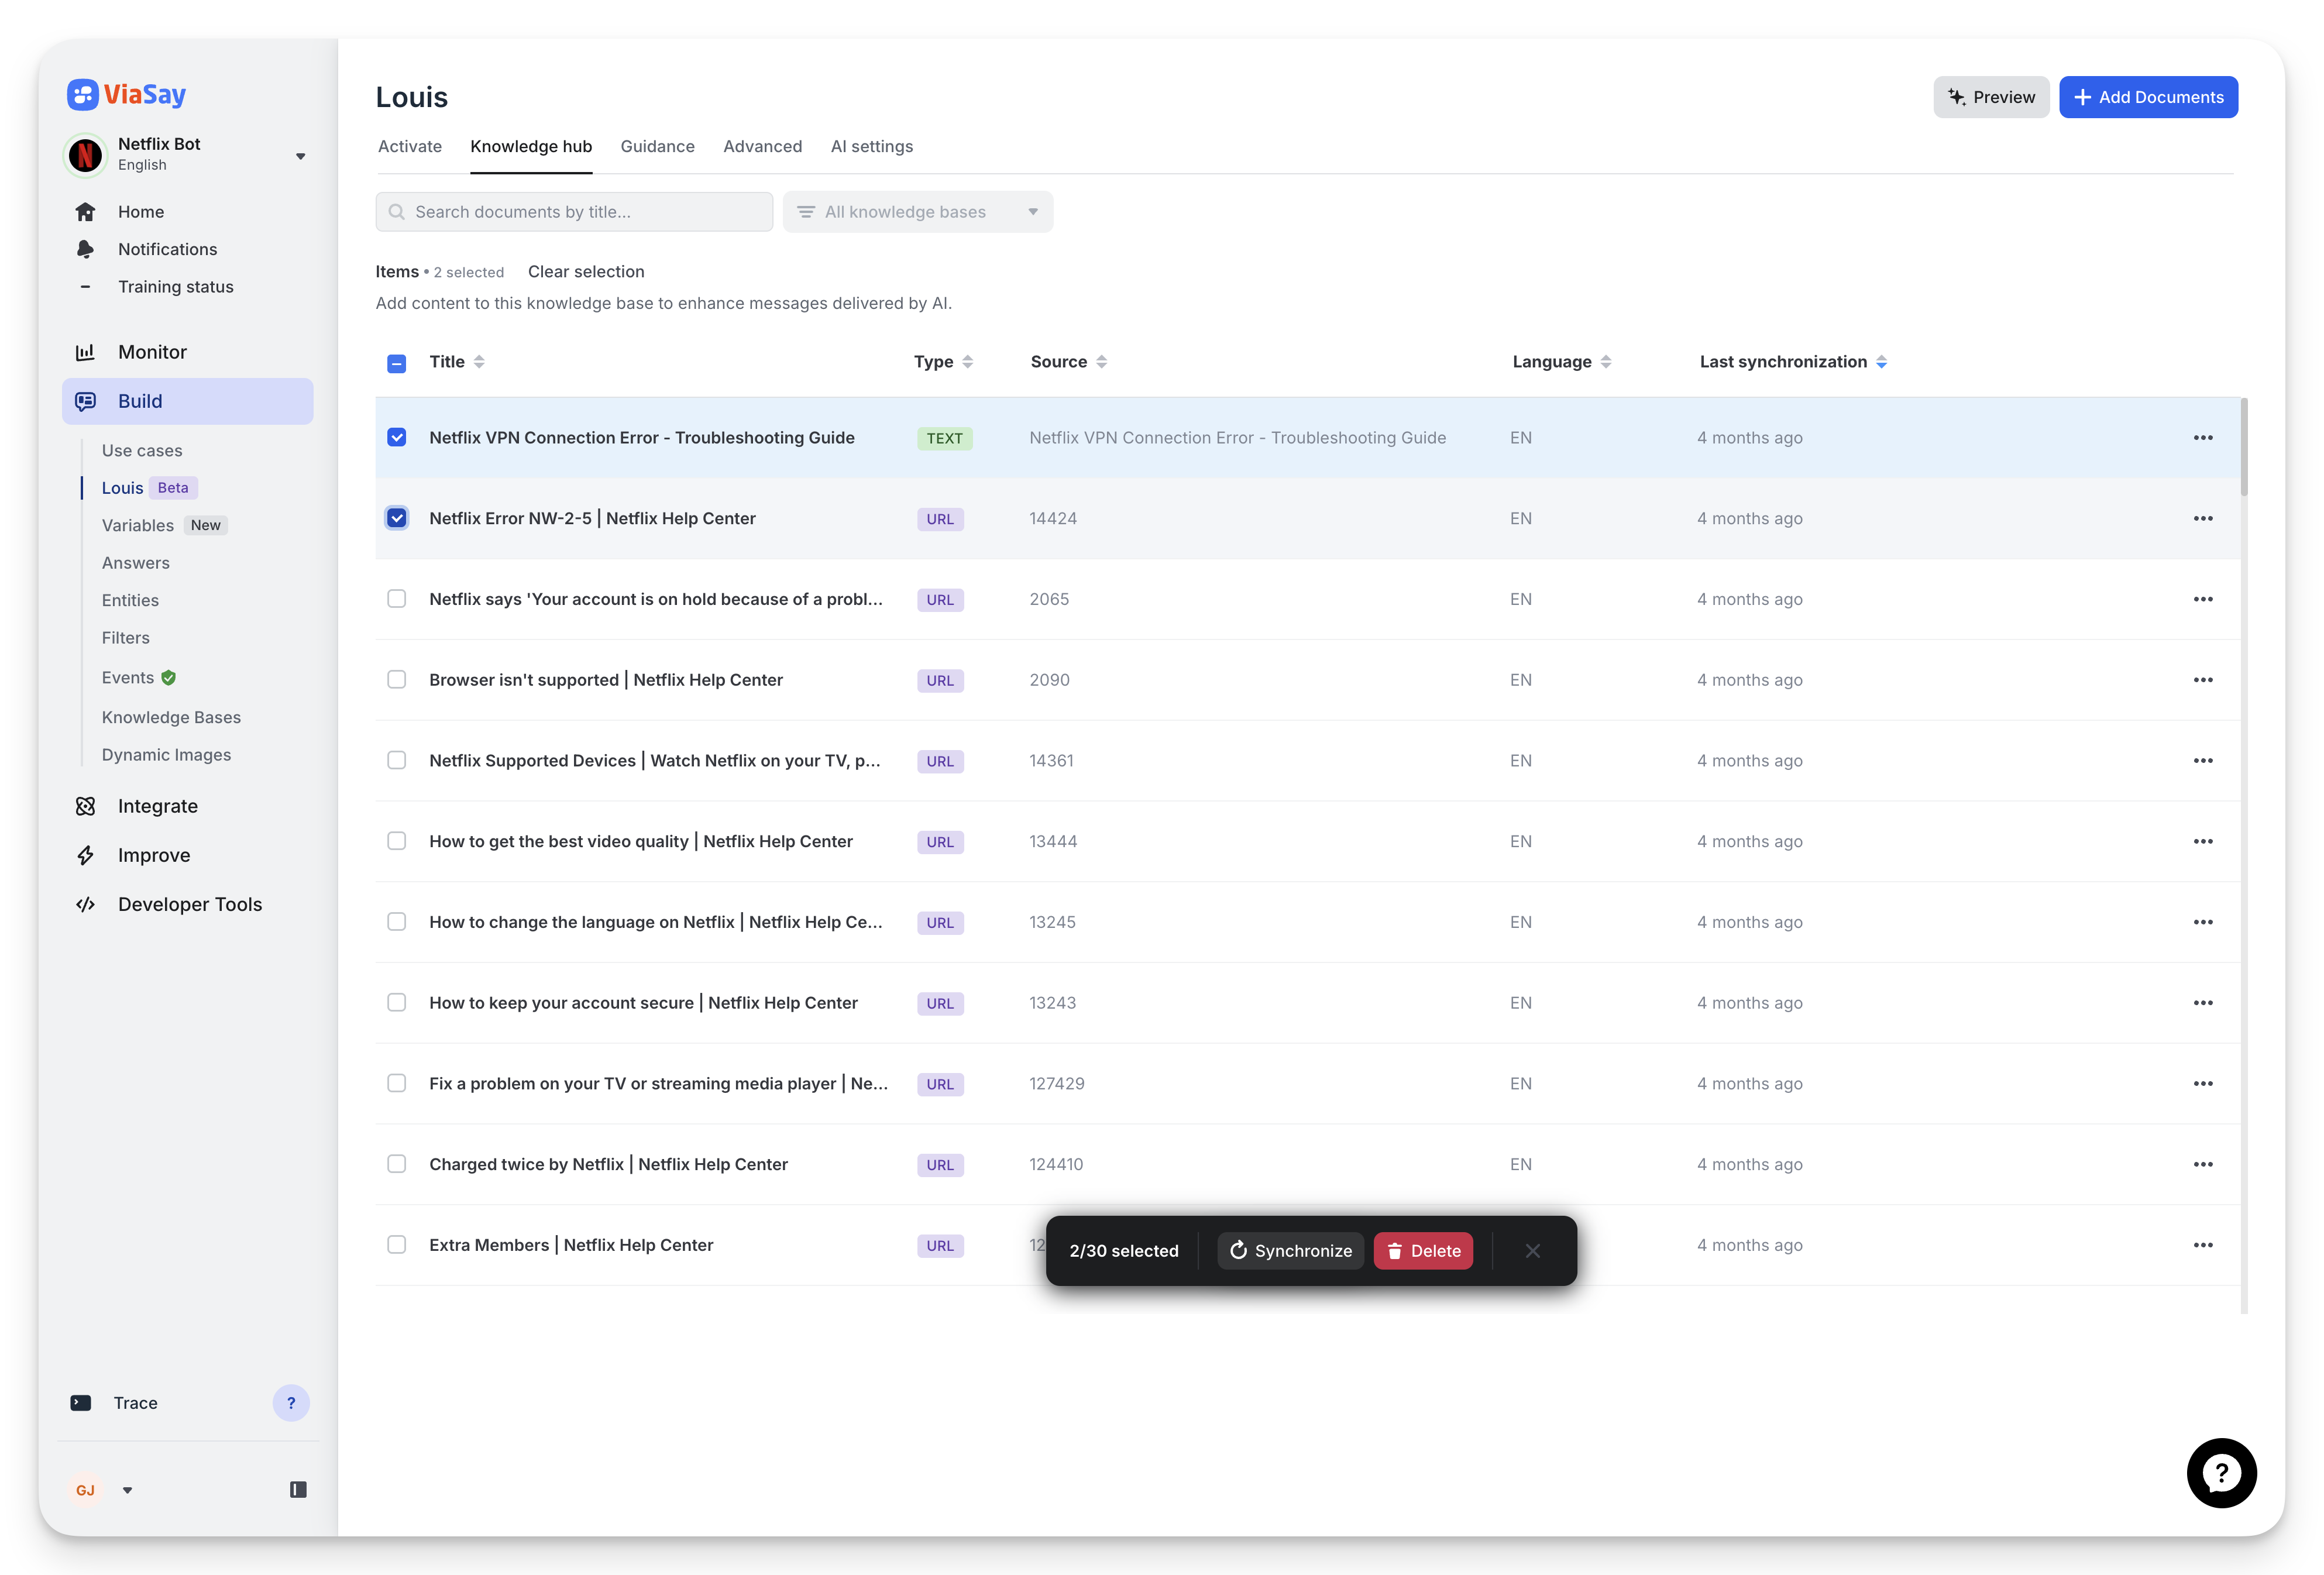Viewport: 2324px width, 1575px height.
Task: Click the Search documents by title field
Action: (574, 211)
